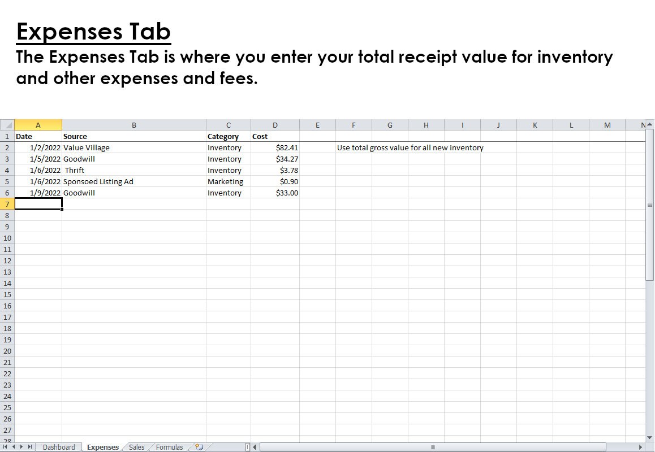655x452 pixels.
Task: Select the Expenses sheet tab
Action: [102, 446]
